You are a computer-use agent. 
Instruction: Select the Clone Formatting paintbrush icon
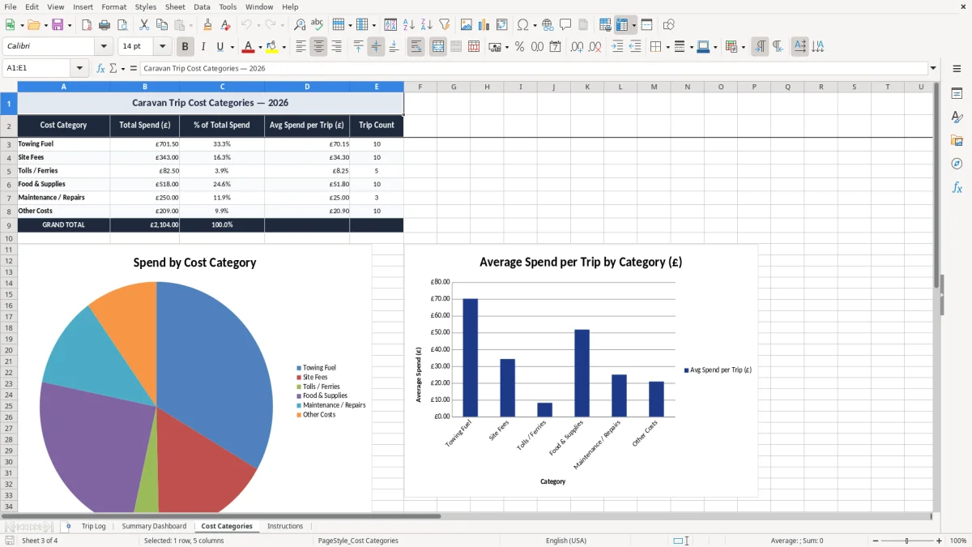[x=207, y=25]
